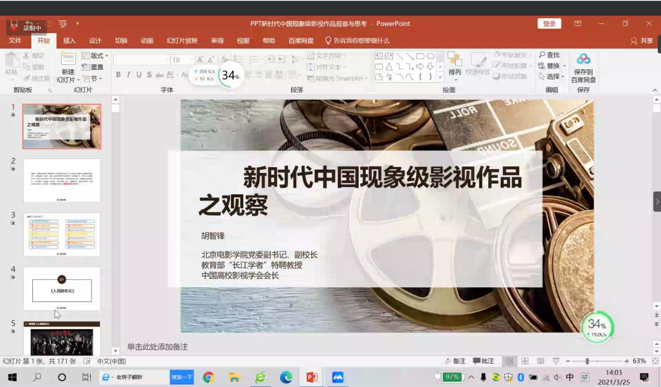Click the 查找 (Find) magnifier icon

(542, 55)
